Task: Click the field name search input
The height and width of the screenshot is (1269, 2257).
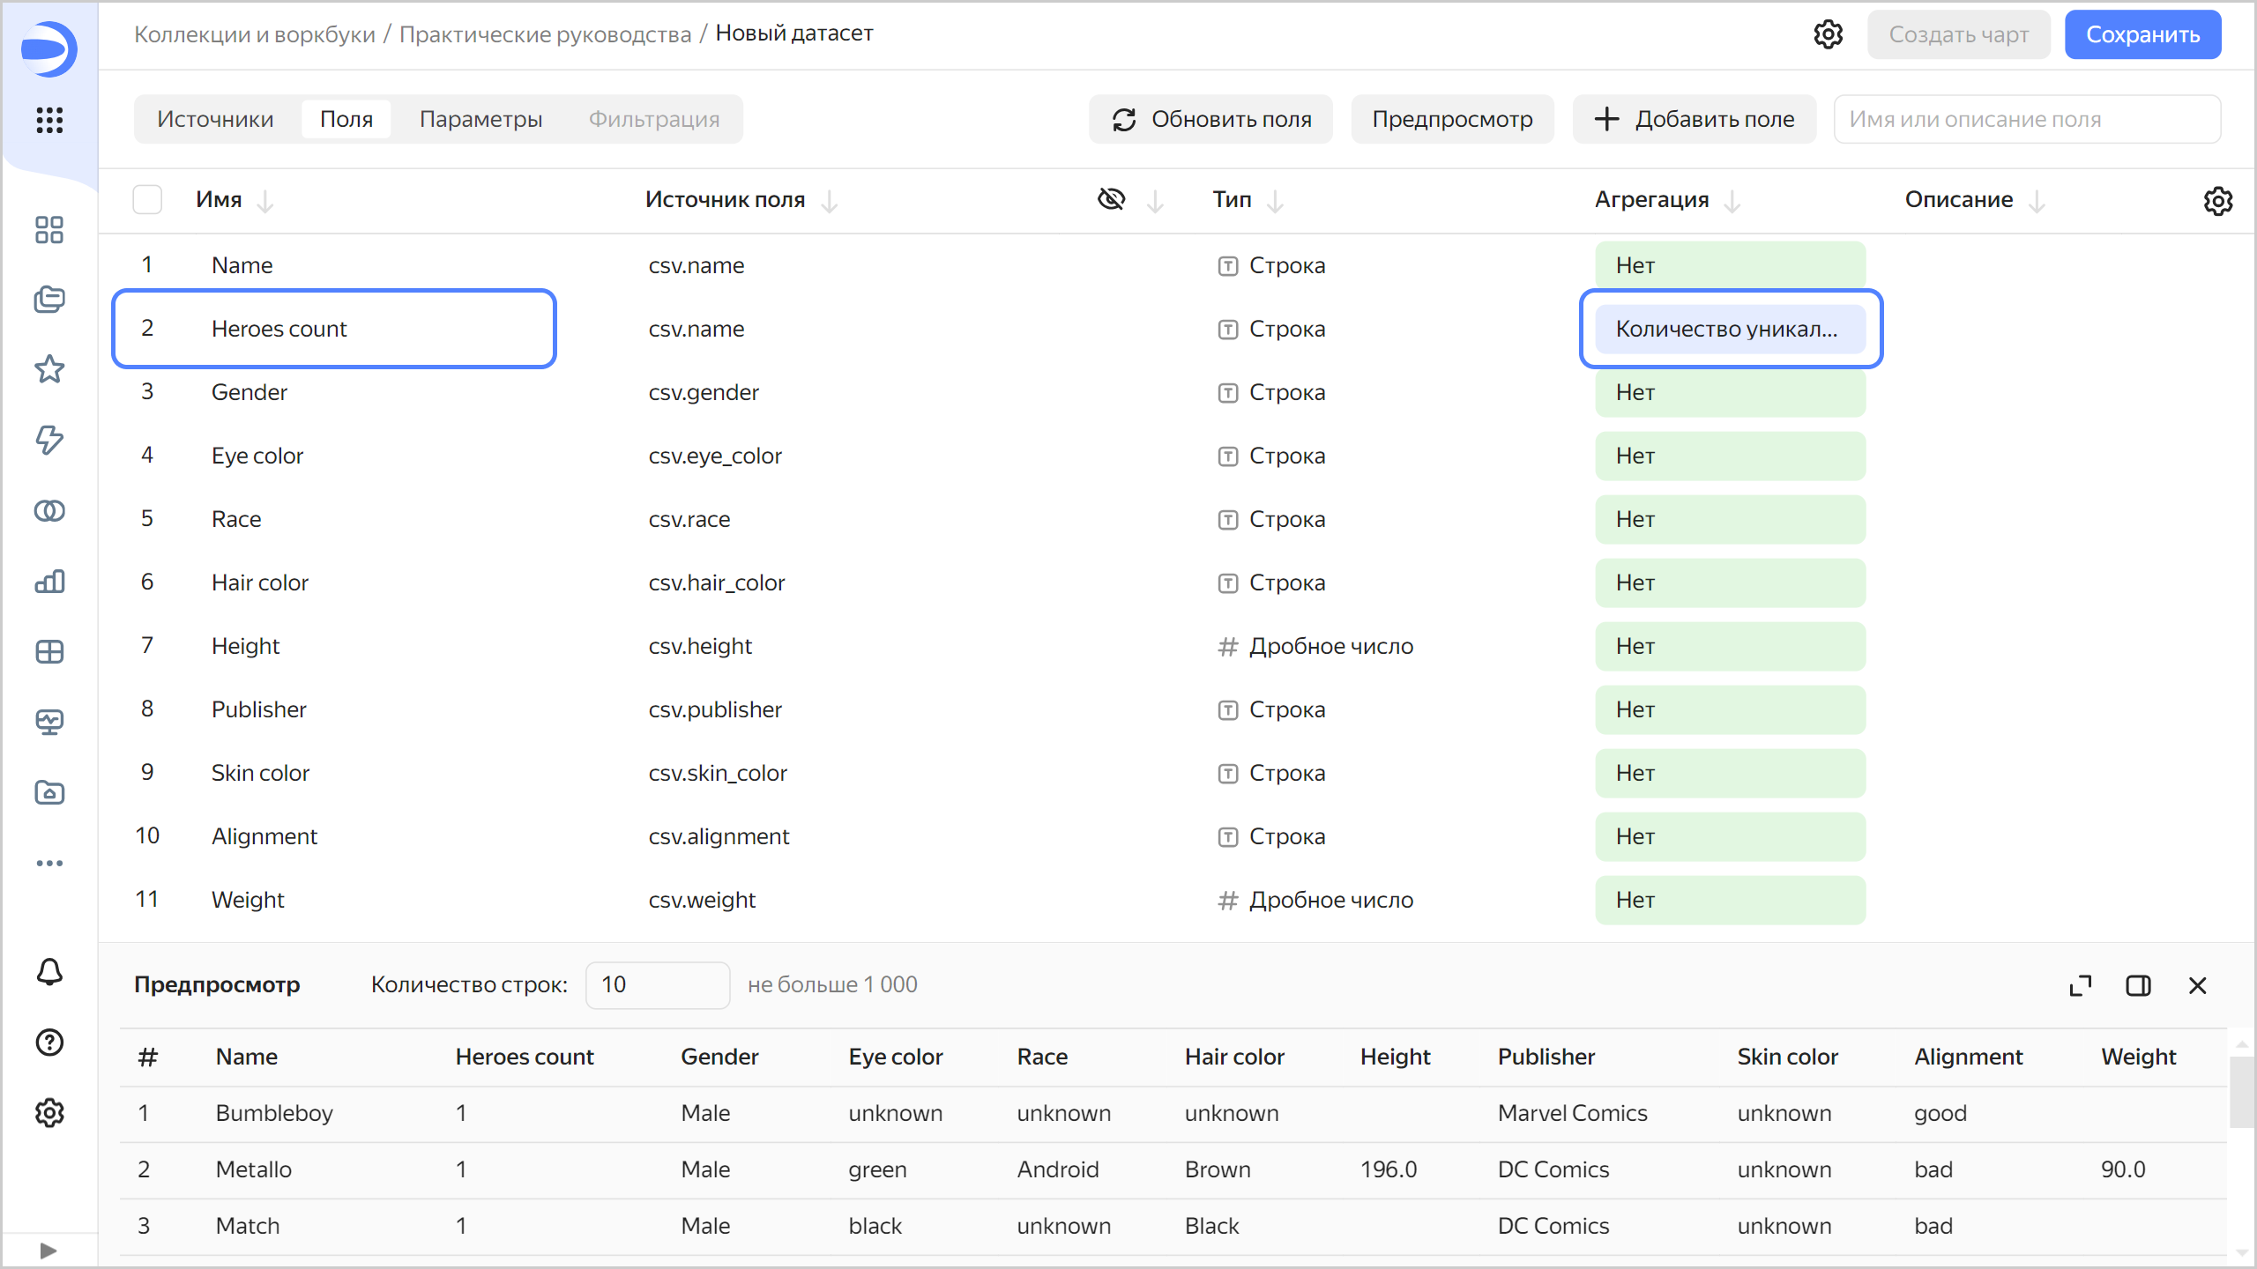Action: 2026,119
